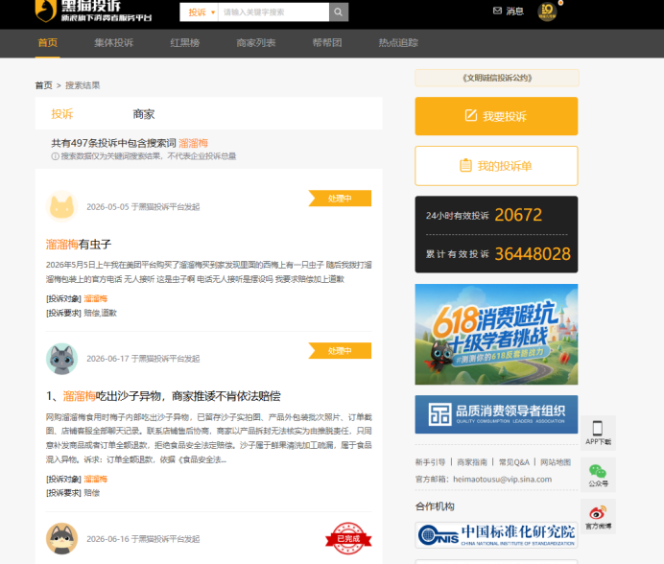The width and height of the screenshot is (664, 564).
Task: Open the complaint titled 溜溜梅有虫子
Action: coord(79,245)
